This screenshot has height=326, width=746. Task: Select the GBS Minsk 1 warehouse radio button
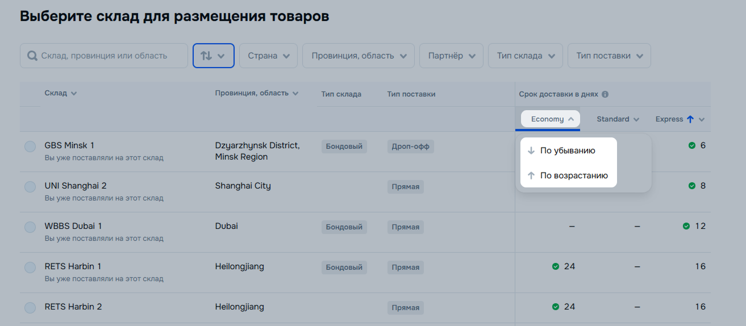[30, 147]
